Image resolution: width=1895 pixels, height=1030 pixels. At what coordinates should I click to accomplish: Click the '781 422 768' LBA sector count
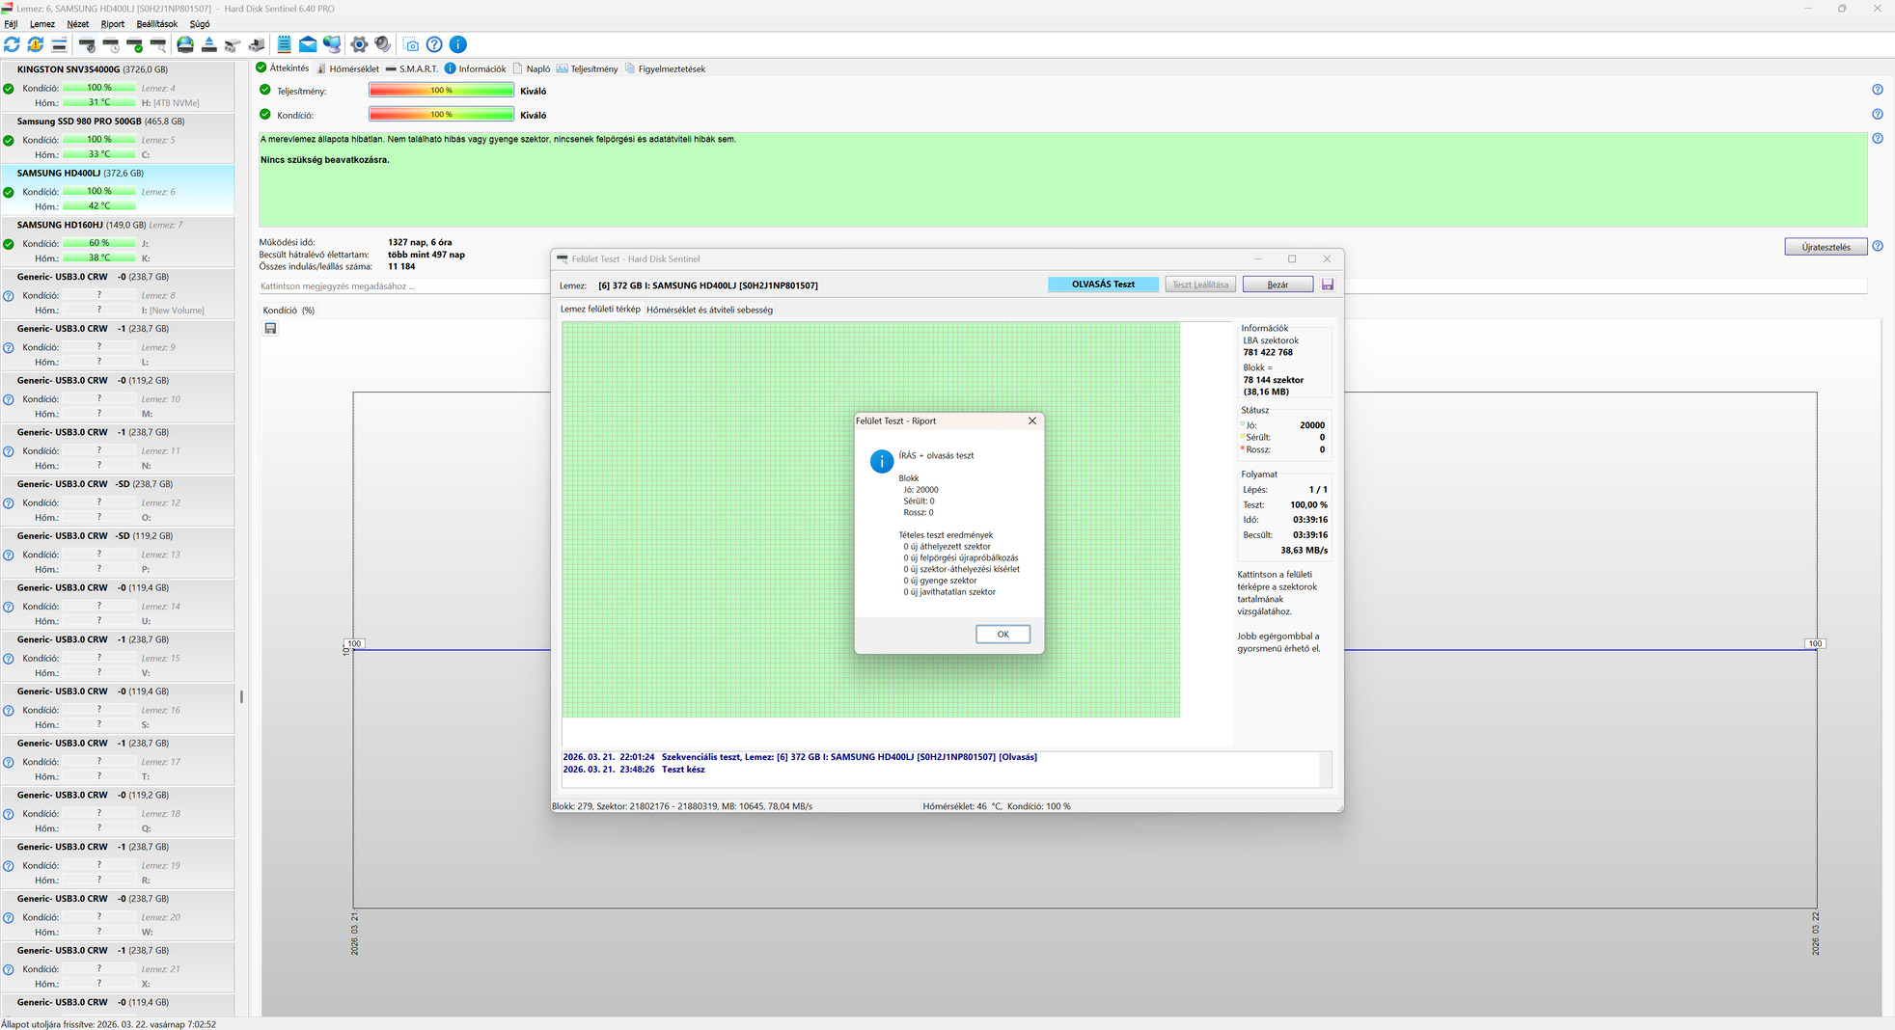click(x=1268, y=353)
